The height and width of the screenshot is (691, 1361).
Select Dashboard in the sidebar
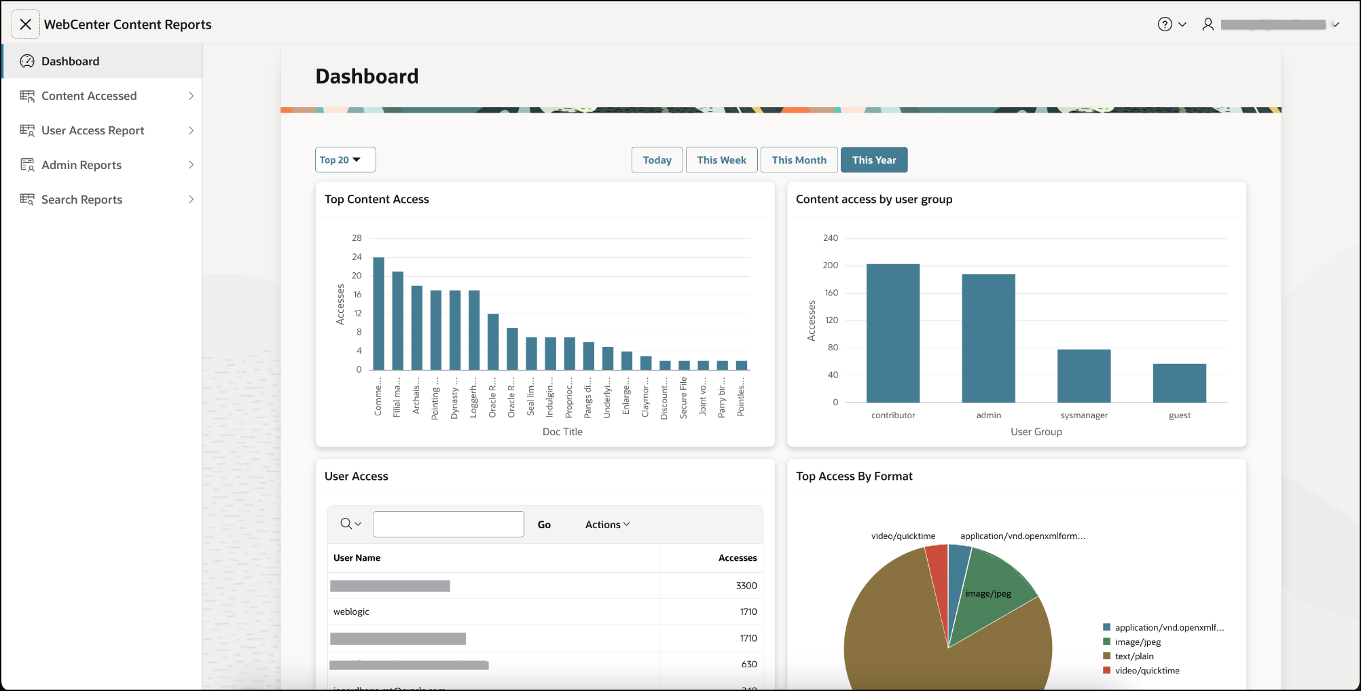(x=102, y=61)
